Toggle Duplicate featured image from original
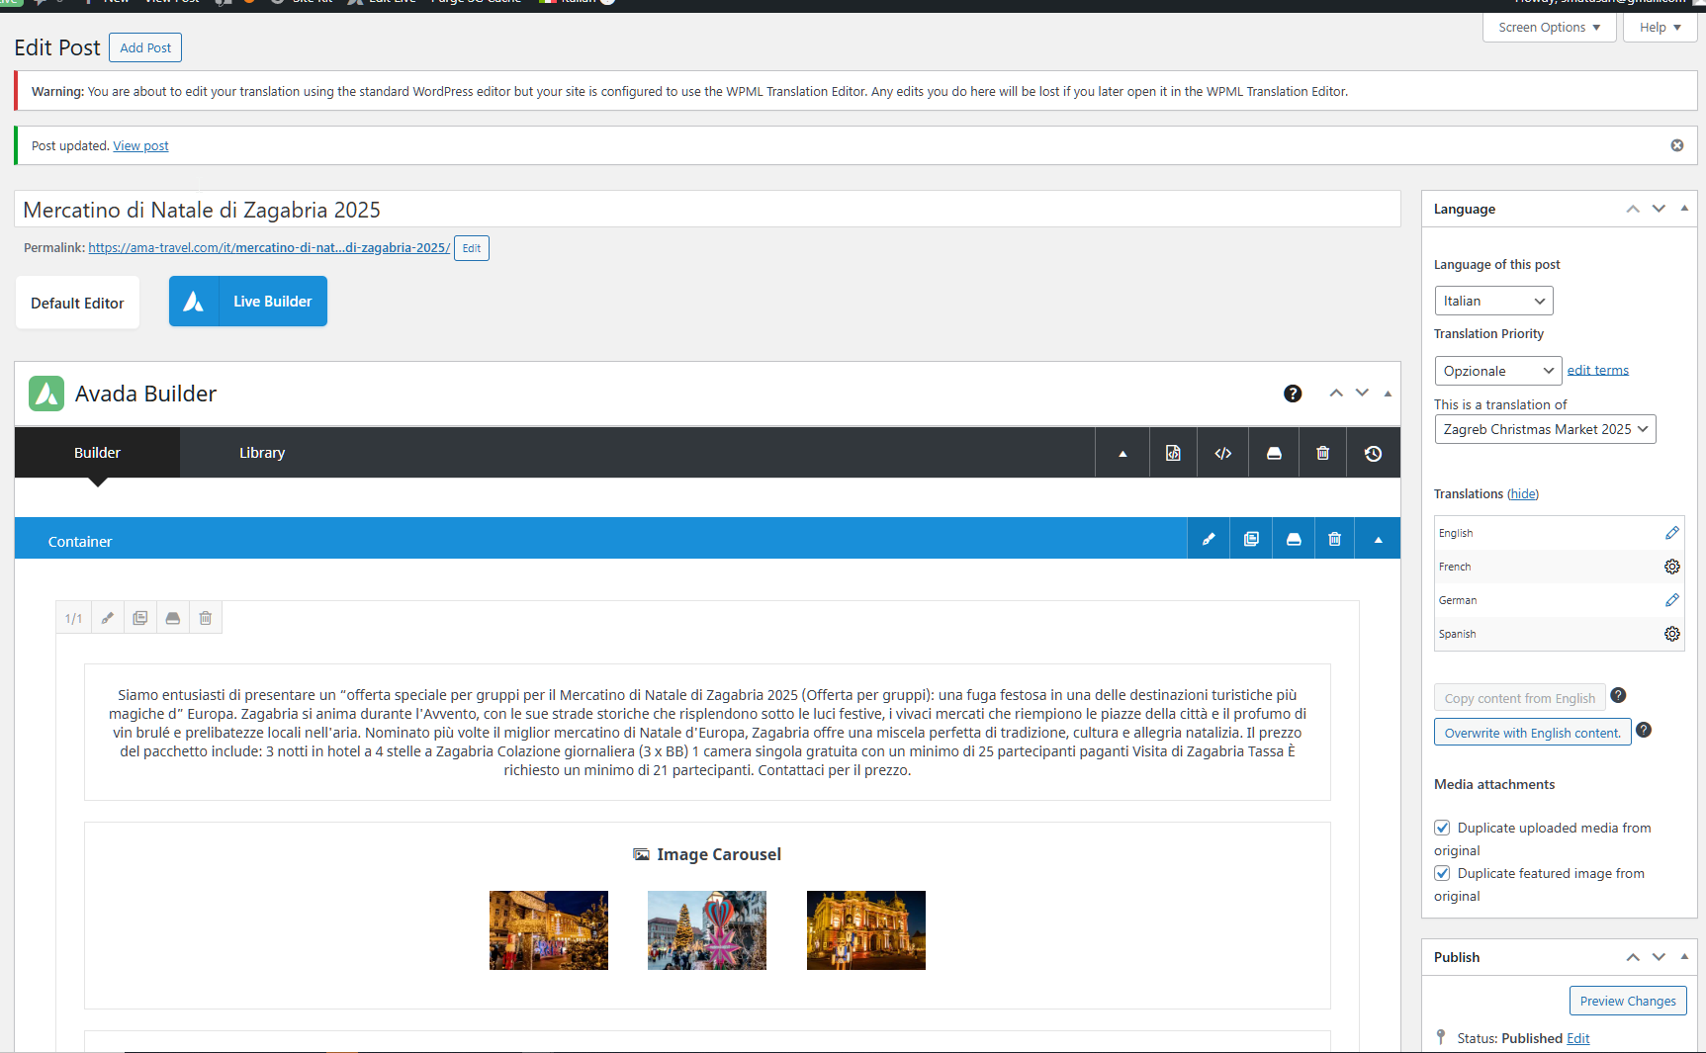1706x1053 pixels. coord(1443,873)
